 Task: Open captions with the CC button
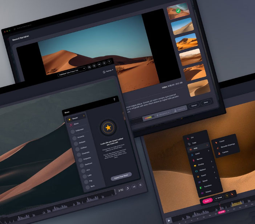pos(134,187)
